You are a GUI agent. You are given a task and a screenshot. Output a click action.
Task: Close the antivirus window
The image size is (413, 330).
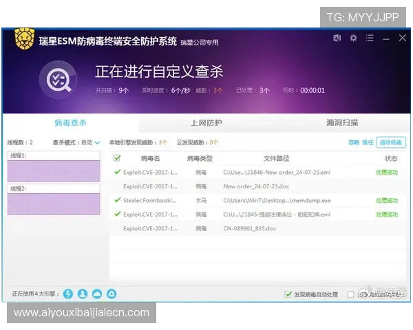click(402, 38)
